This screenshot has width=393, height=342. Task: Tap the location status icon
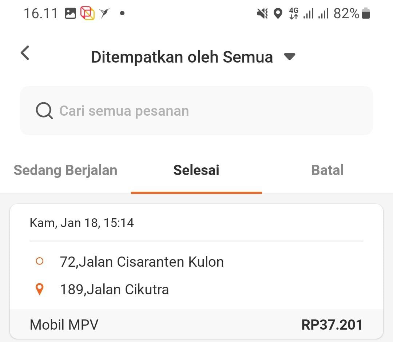278,13
